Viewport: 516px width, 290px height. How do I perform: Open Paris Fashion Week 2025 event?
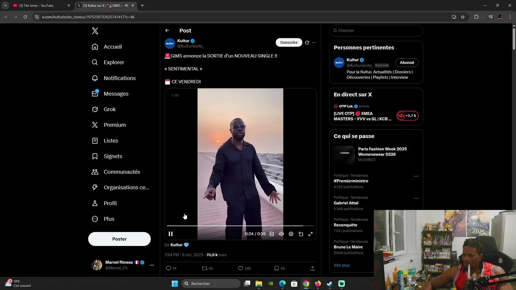click(376, 154)
